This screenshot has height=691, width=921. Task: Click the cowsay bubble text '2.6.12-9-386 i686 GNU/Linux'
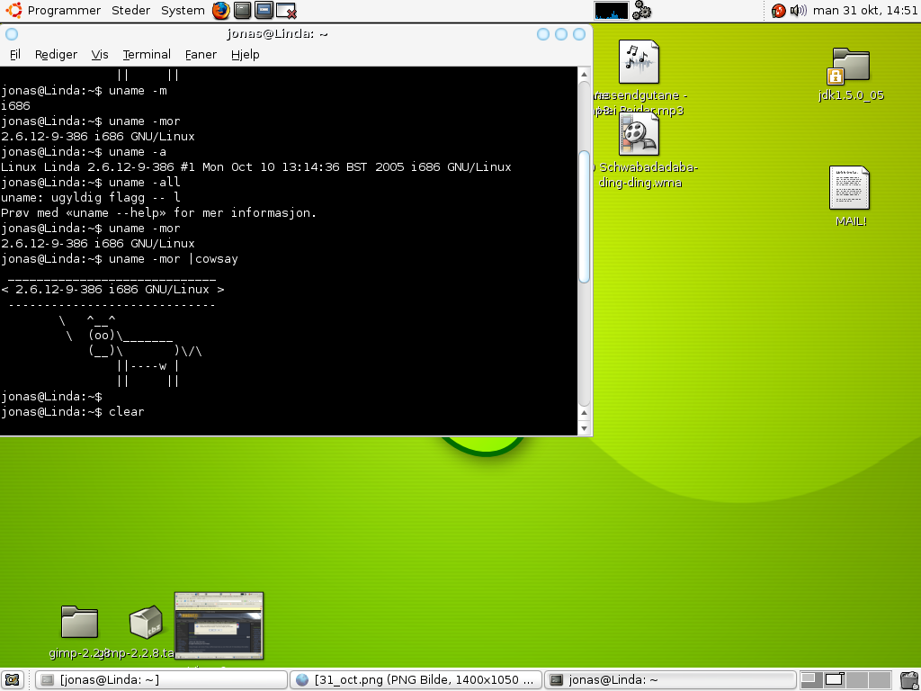coord(112,289)
